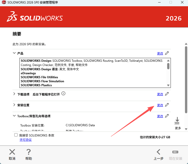The image size is (188, 164).
Task: Click the pencil icon in 下载选项 row
Action: pyautogui.click(x=167, y=94)
